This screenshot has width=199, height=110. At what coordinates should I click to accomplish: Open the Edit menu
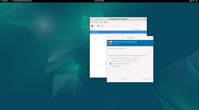tap(96, 22)
